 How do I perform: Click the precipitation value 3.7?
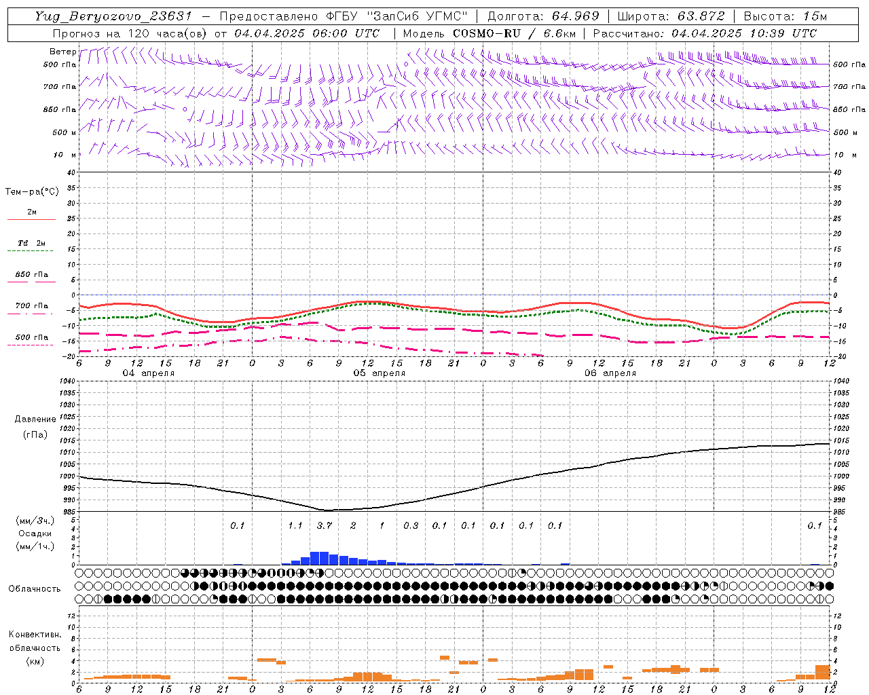(x=325, y=525)
